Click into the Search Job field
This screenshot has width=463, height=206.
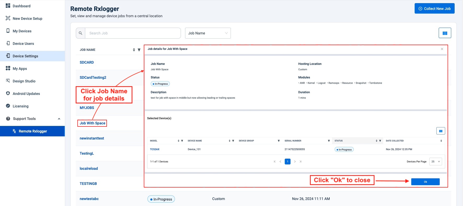pyautogui.click(x=133, y=33)
